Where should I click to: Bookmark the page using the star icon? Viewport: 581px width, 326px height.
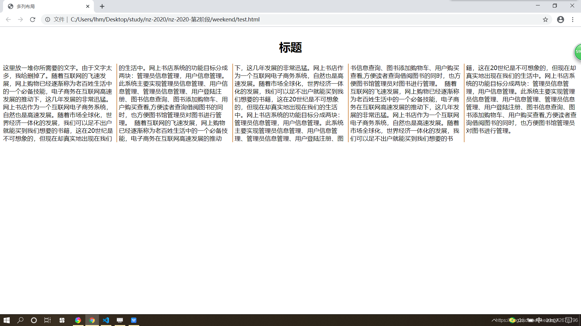pyautogui.click(x=546, y=19)
